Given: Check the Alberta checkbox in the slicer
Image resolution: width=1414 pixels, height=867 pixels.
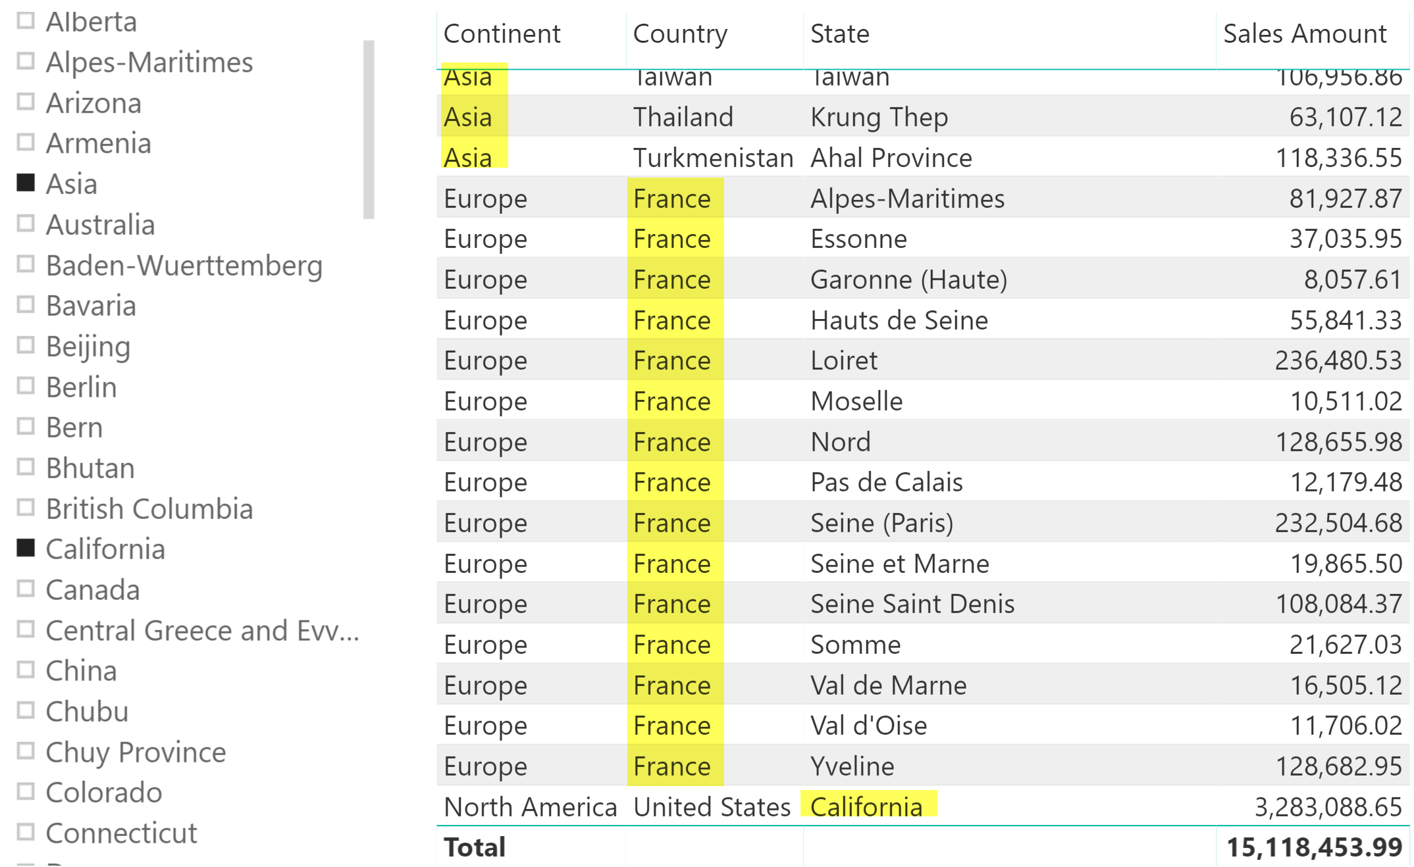Looking at the screenshot, I should point(25,21).
